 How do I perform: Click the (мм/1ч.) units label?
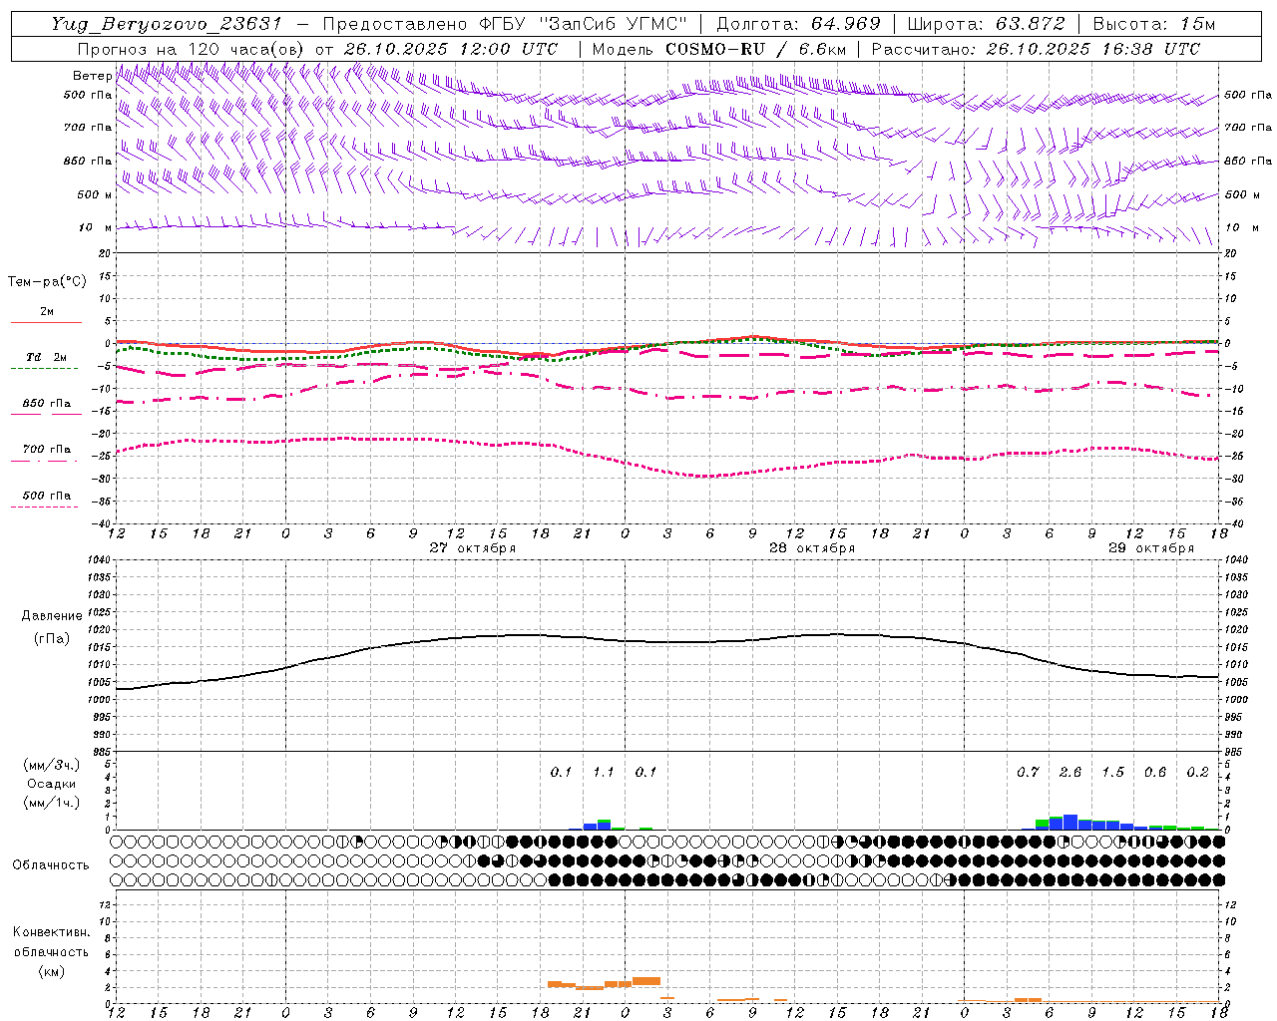tap(52, 803)
